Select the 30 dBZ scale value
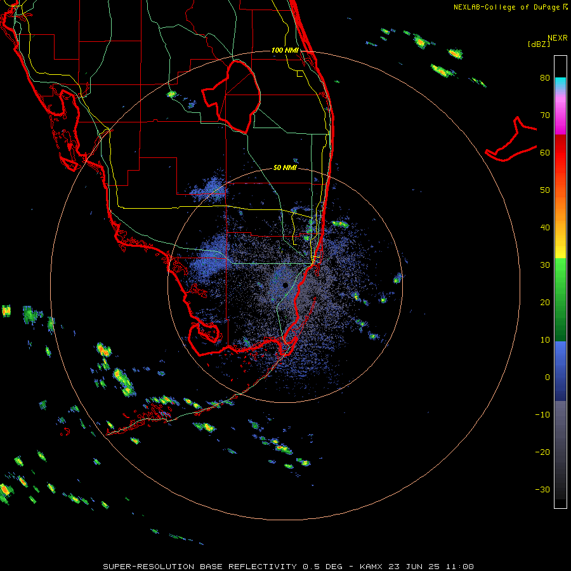 (545, 265)
